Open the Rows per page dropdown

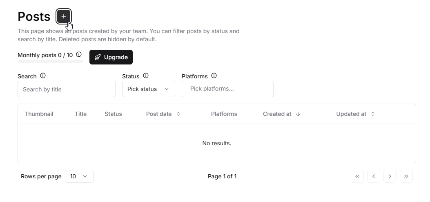click(79, 177)
